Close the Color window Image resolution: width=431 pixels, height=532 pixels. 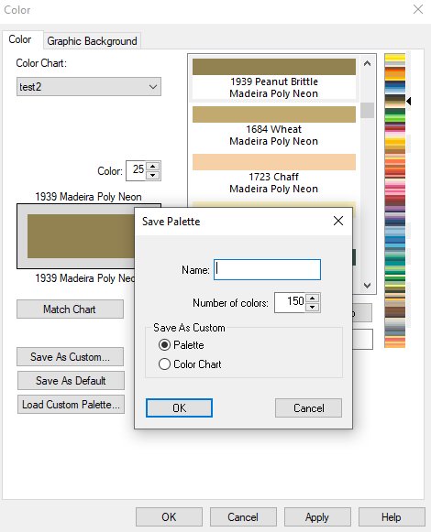[x=418, y=9]
